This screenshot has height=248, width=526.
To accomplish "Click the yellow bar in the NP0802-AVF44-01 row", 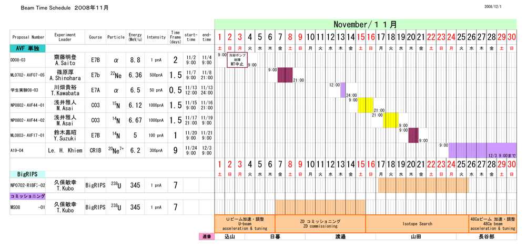I will tap(366, 105).
